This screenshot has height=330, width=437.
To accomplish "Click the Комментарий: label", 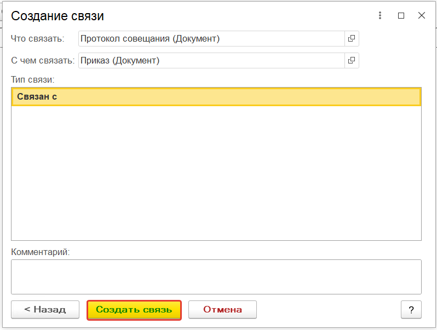I will (41, 252).
